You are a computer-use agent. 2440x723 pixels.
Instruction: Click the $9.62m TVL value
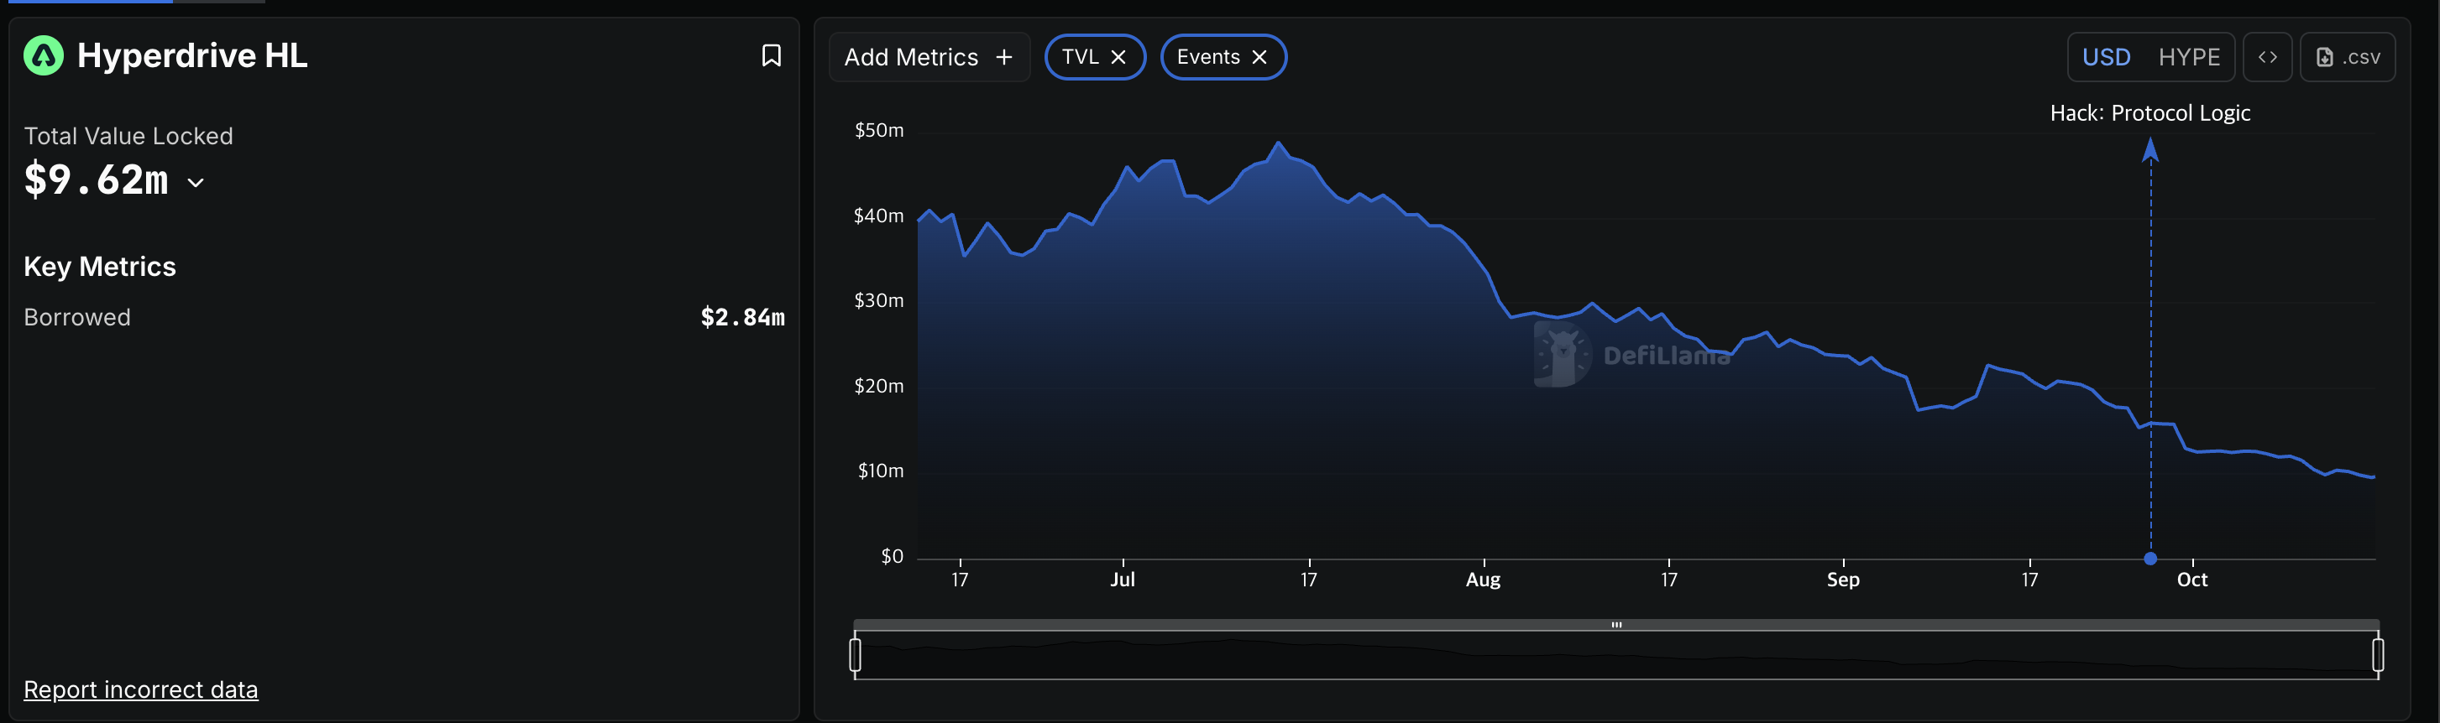tap(96, 179)
